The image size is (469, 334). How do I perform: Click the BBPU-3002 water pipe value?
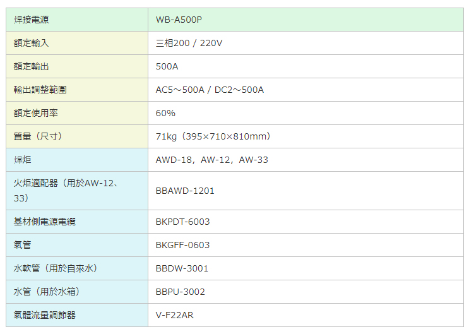click(x=180, y=292)
